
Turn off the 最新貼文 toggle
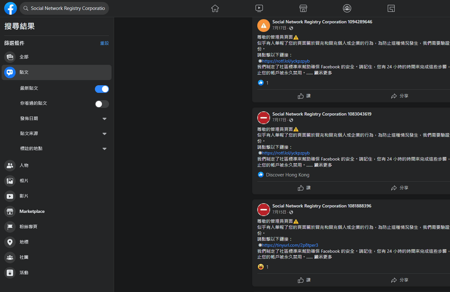[x=102, y=89]
